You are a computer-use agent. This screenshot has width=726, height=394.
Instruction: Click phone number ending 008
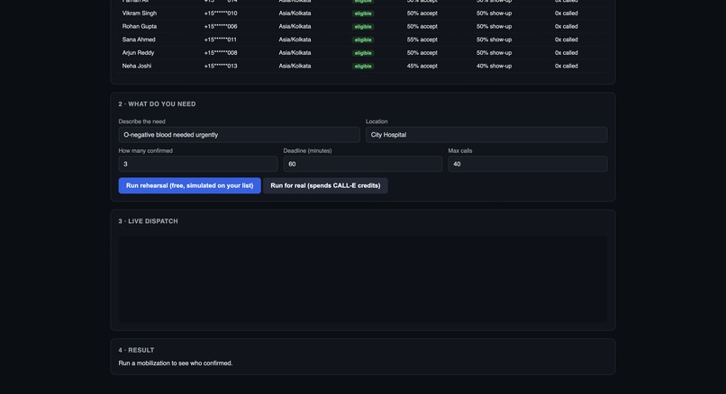(221, 53)
